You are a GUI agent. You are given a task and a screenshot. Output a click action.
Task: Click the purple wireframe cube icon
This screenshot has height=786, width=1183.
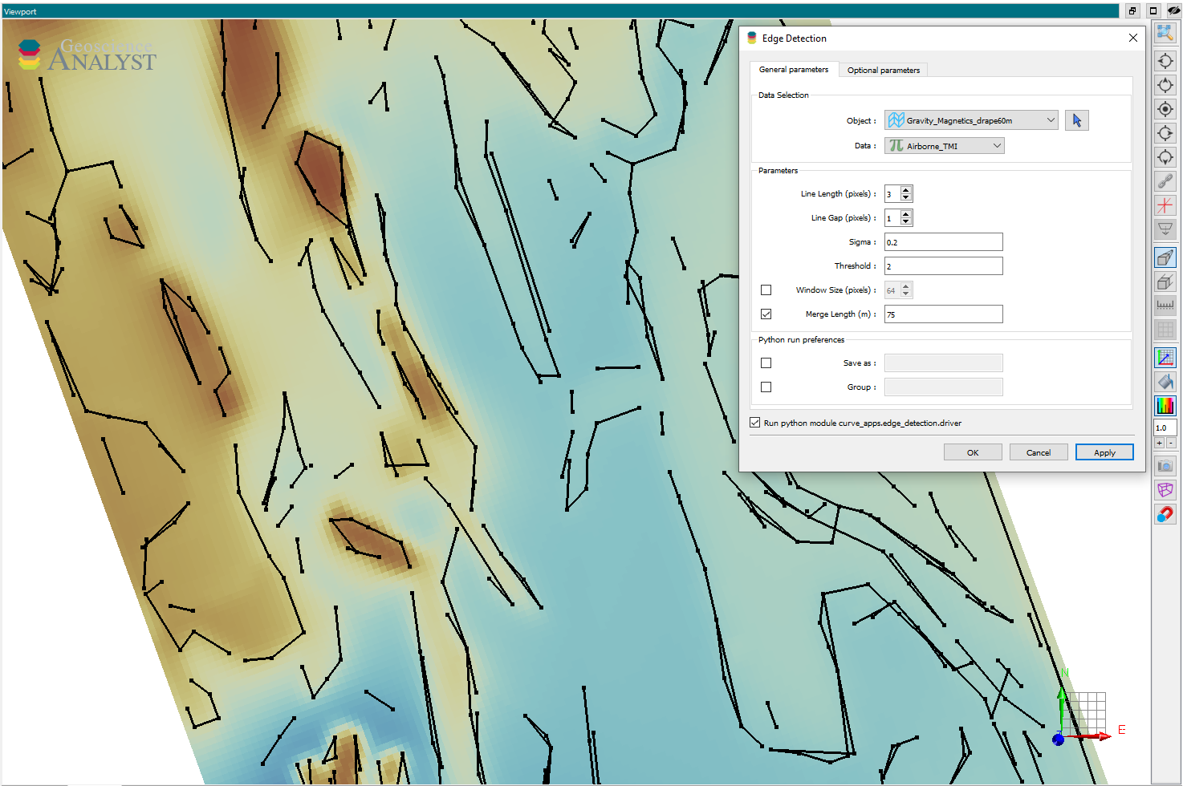click(x=1165, y=490)
